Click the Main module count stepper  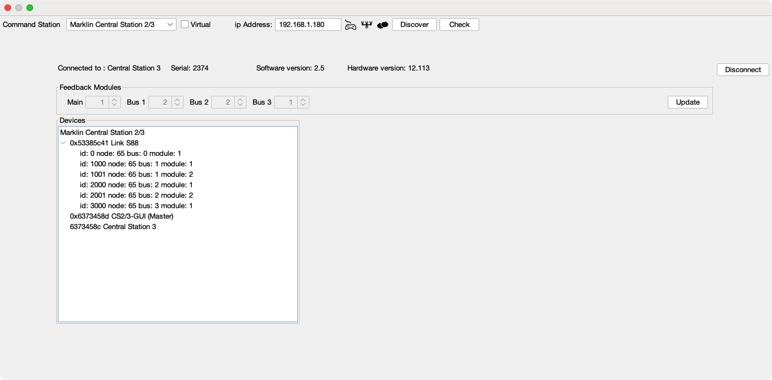pos(115,102)
